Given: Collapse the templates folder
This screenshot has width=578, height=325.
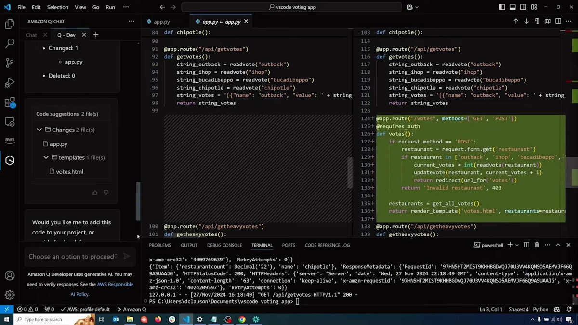Looking at the screenshot, I should coord(46,157).
